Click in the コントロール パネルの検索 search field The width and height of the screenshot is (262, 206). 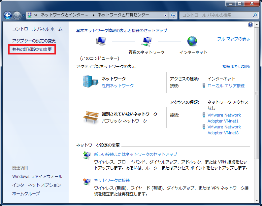point(216,15)
